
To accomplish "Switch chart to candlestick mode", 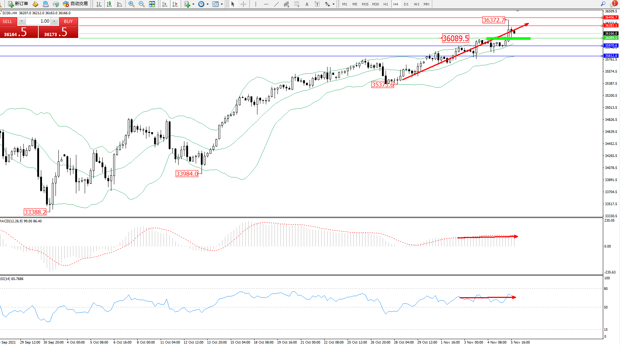I will tap(109, 4).
